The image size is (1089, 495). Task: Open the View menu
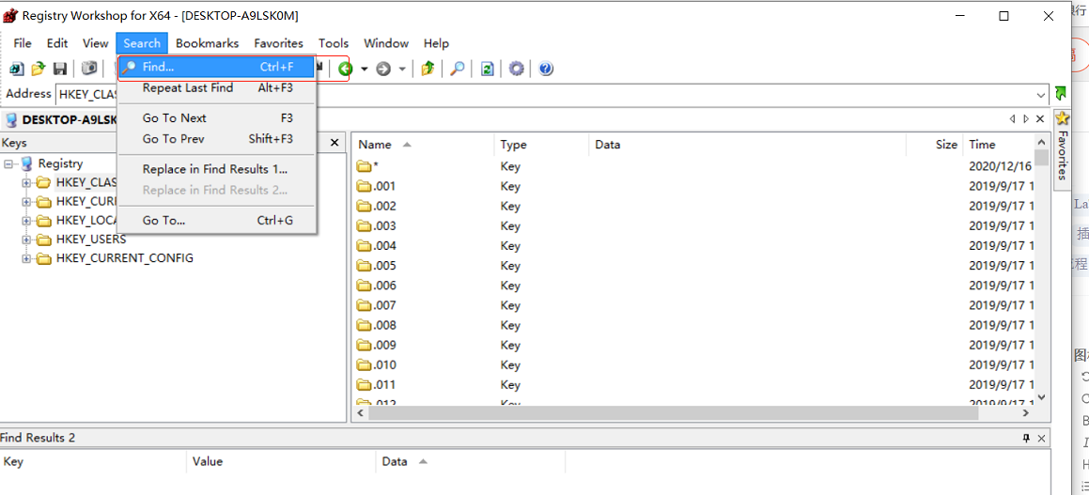point(95,43)
